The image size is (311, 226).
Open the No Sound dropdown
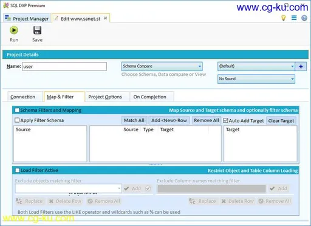[x=256, y=79]
